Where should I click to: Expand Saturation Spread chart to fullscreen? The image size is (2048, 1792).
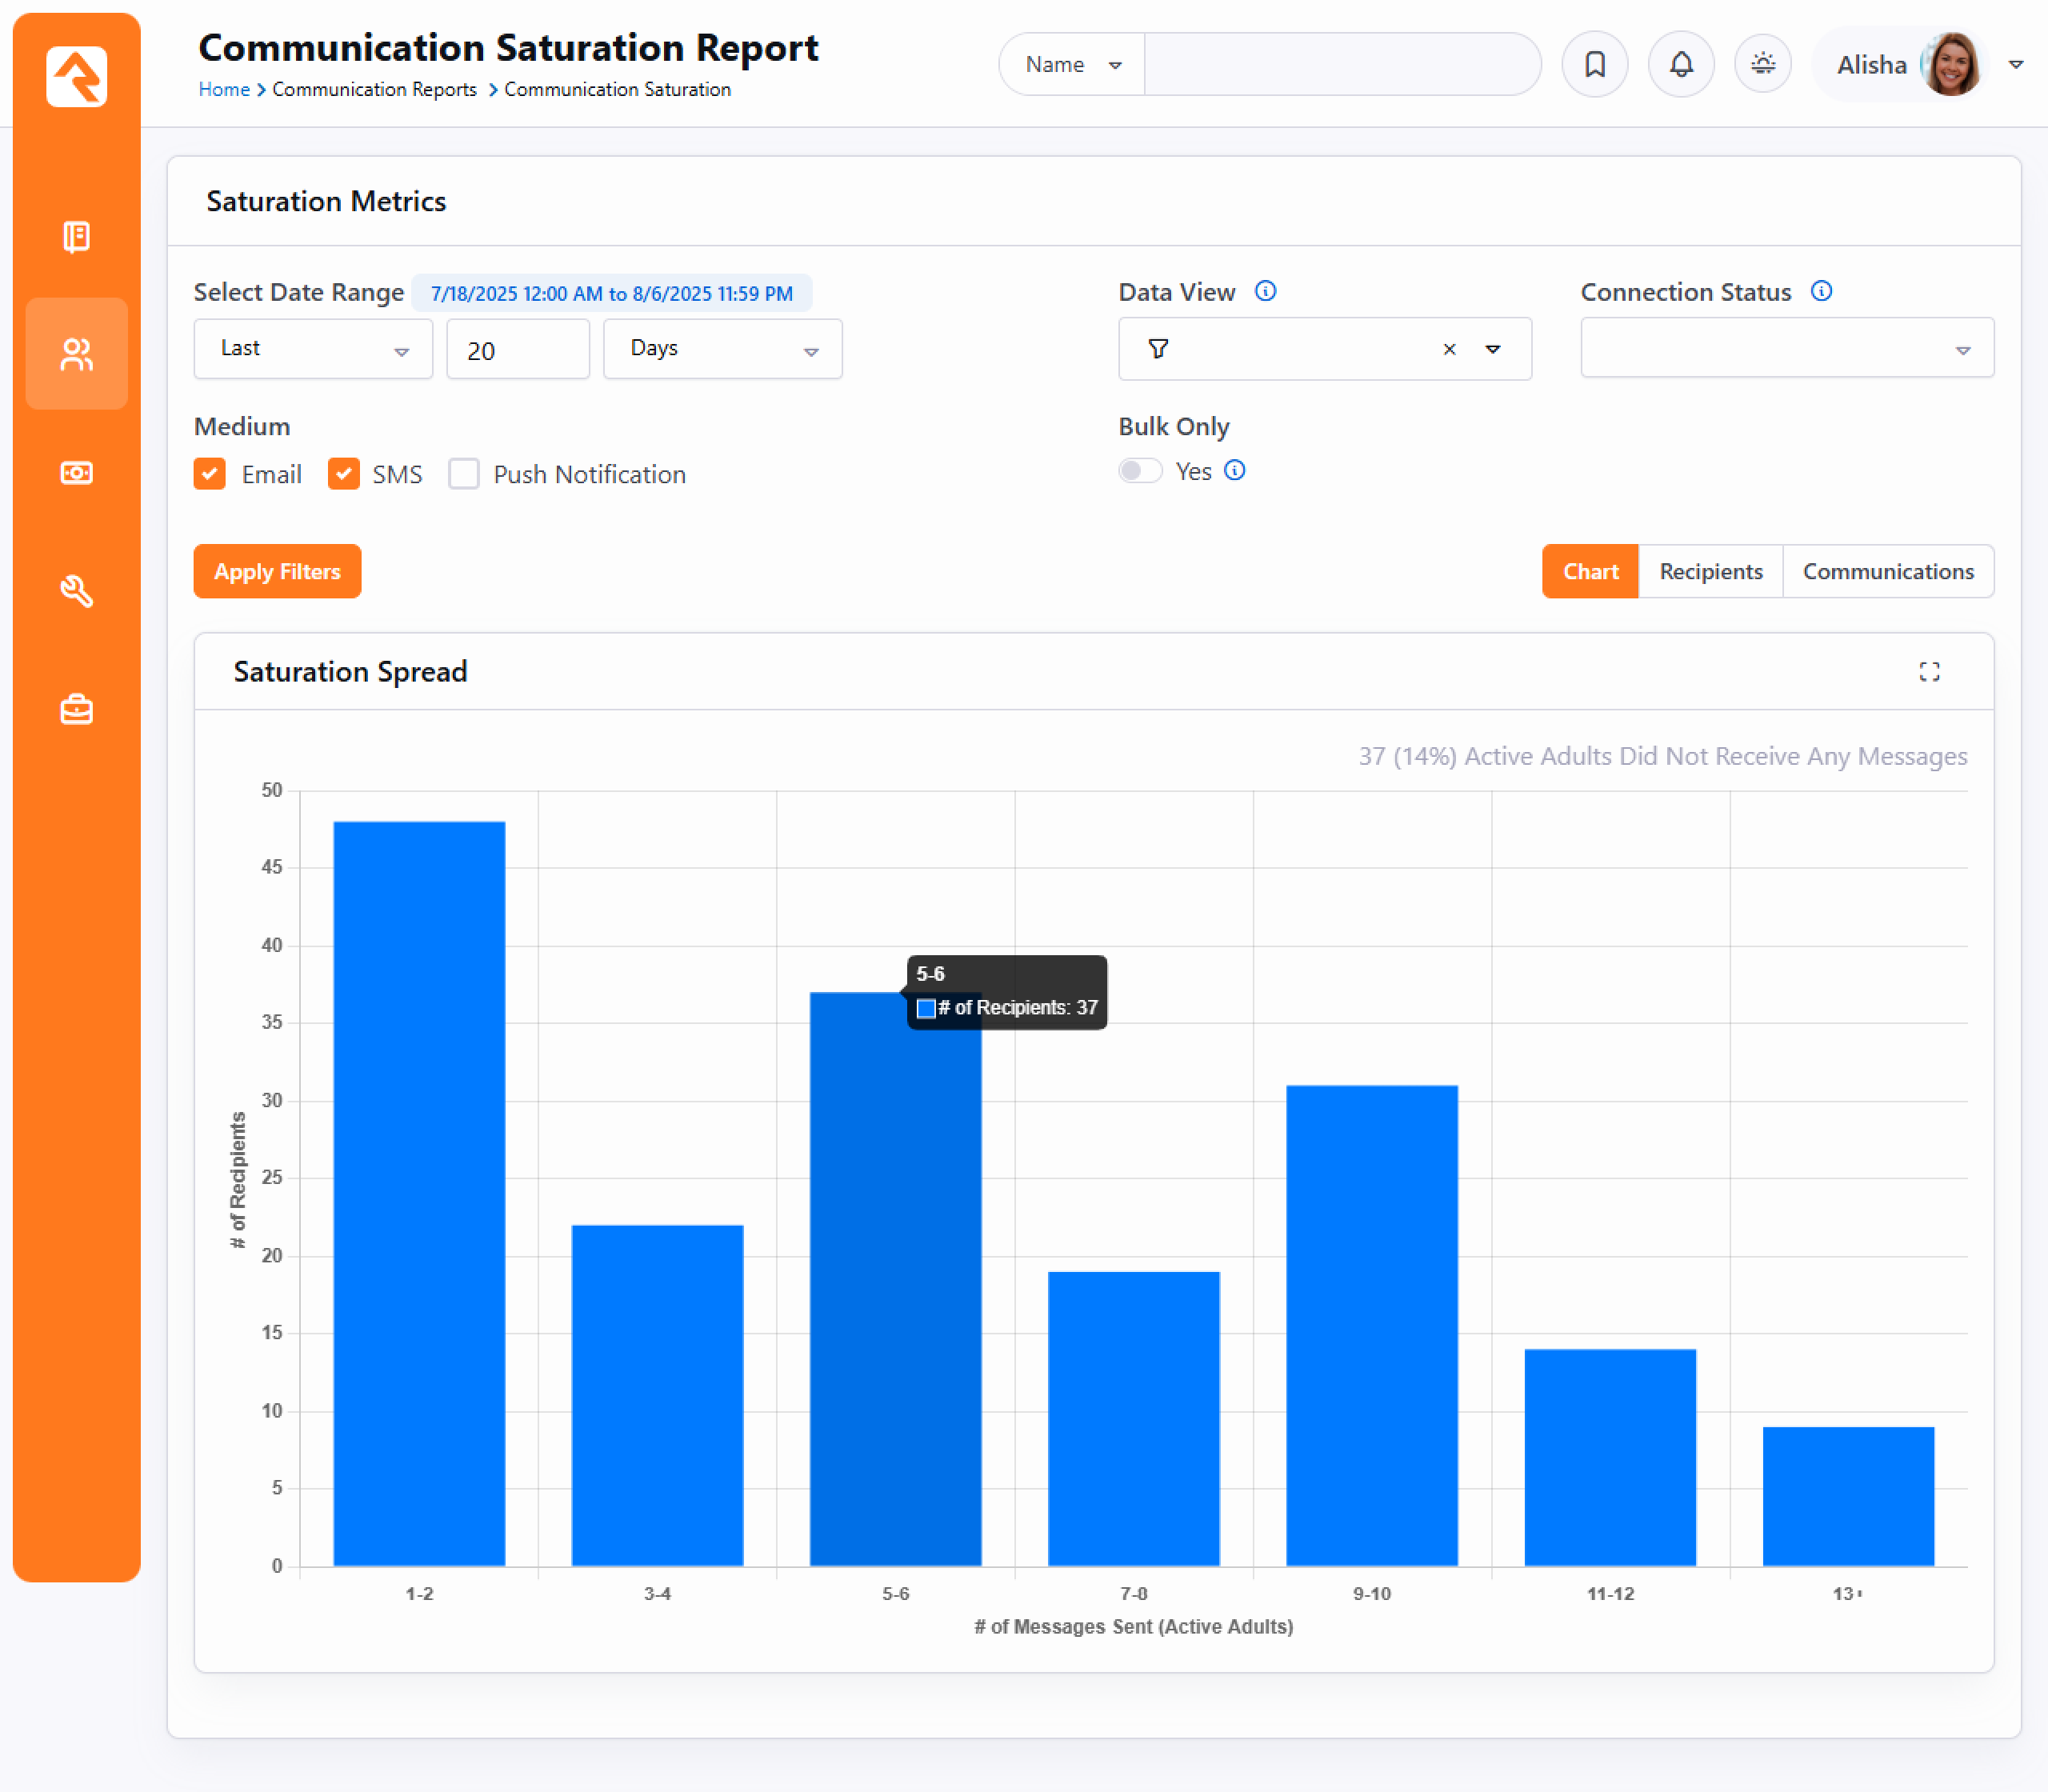(1929, 672)
